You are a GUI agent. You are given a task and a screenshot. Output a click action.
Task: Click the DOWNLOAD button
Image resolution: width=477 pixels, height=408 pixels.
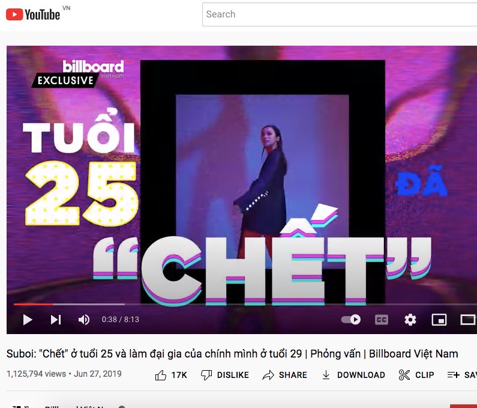tap(353, 375)
